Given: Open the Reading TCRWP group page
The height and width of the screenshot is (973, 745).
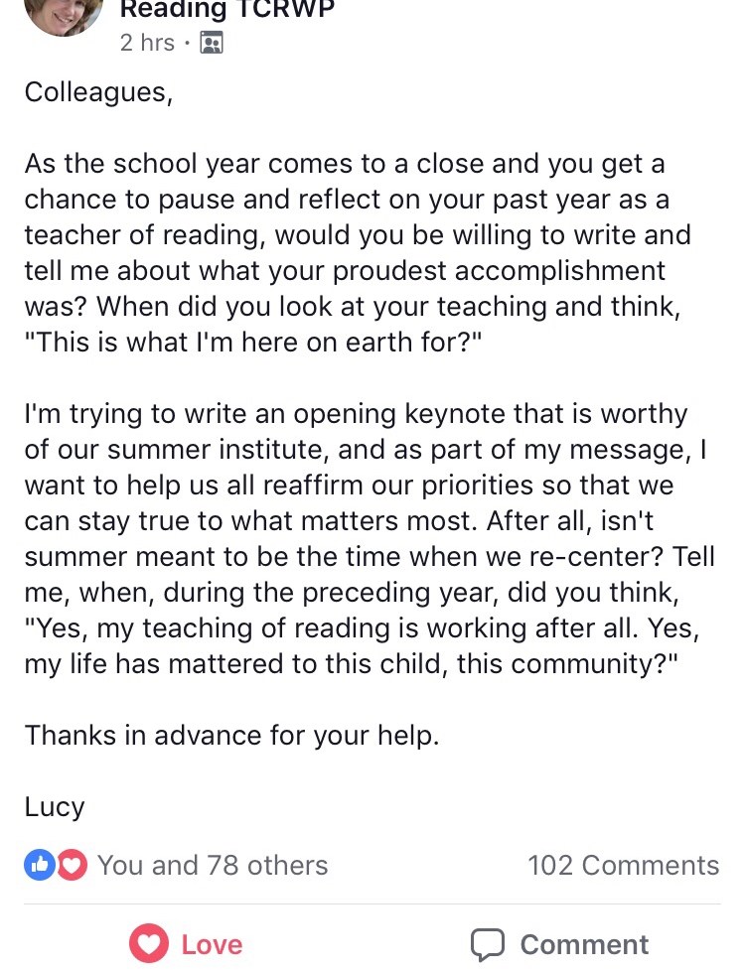Looking at the screenshot, I should (x=226, y=10).
